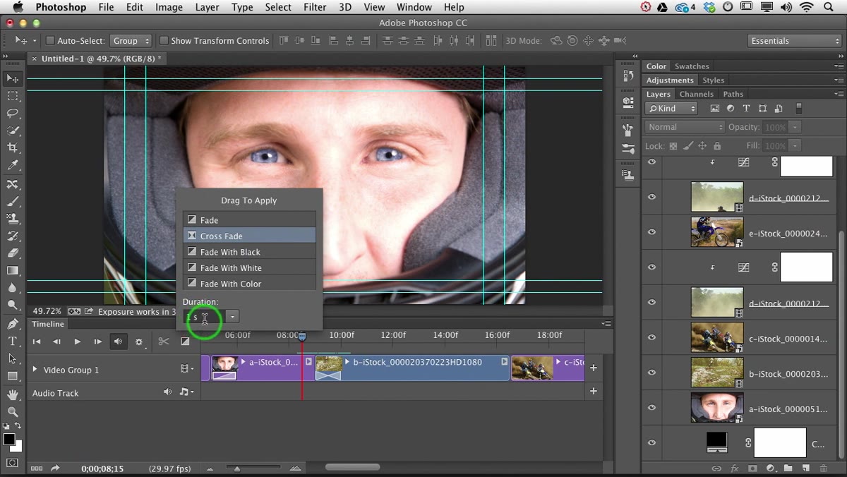Choose the Fade With Color transition

[x=249, y=284]
